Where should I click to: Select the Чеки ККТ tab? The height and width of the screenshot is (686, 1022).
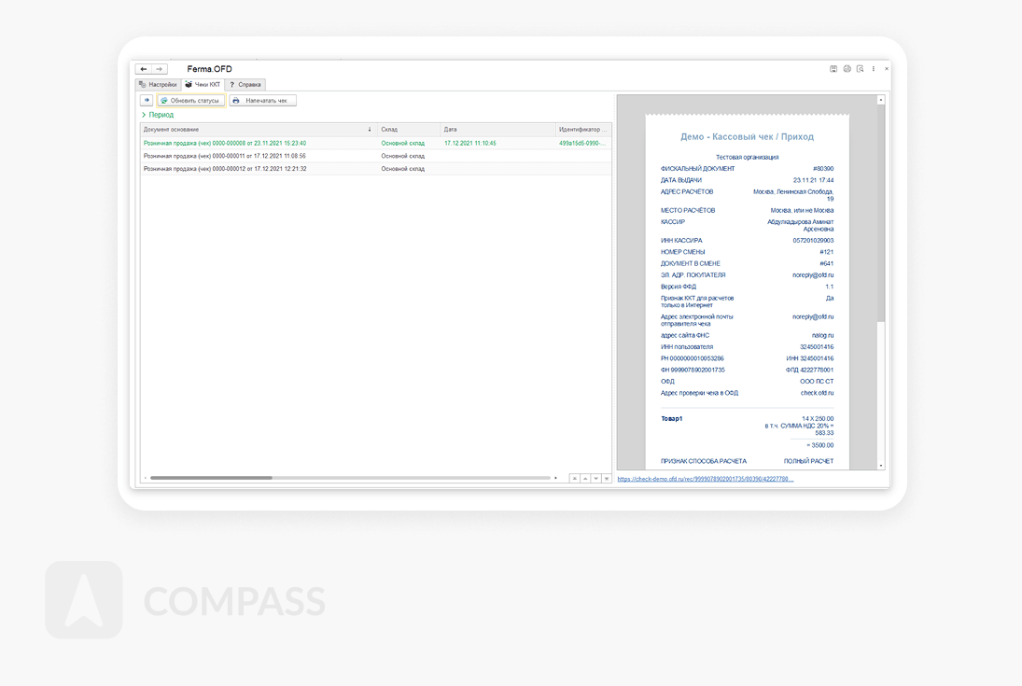(203, 84)
